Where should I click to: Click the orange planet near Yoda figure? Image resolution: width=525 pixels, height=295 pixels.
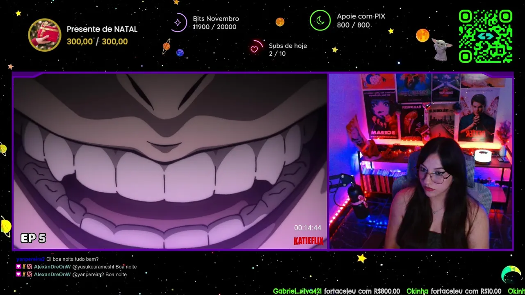click(x=422, y=35)
